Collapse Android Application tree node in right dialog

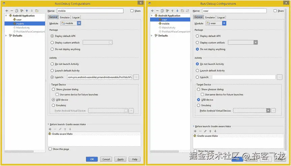coord(152,15)
